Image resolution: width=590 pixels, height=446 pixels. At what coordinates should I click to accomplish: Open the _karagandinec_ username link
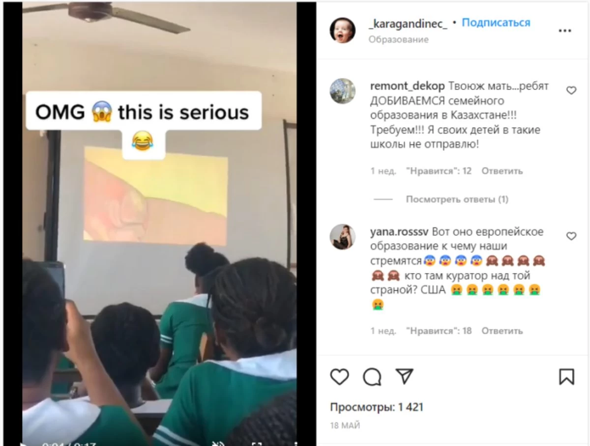point(408,23)
